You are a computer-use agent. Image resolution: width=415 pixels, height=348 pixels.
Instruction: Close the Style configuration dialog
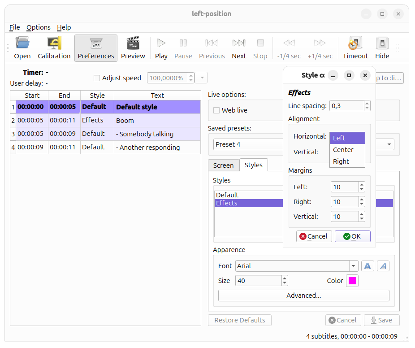coord(365,75)
